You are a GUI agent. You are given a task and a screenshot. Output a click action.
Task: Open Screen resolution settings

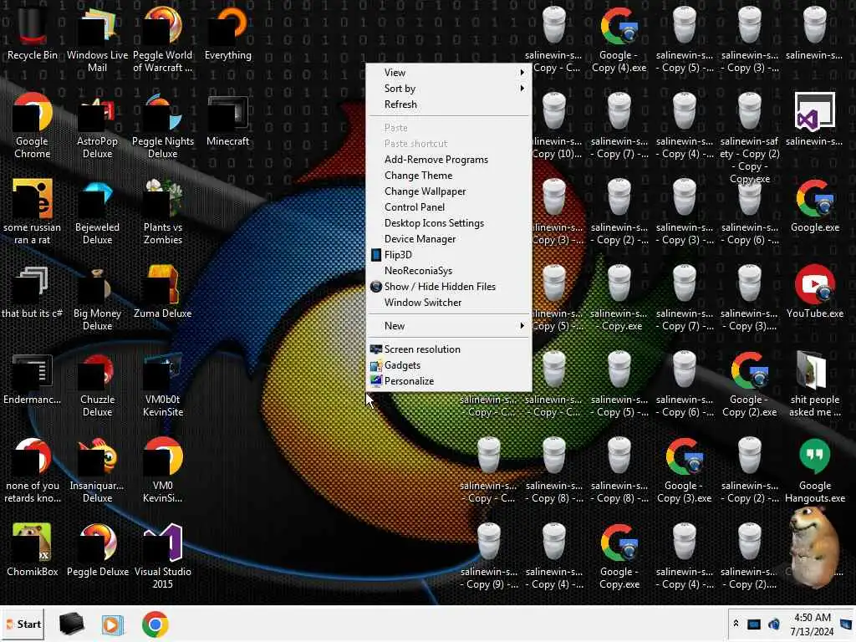tap(449, 349)
